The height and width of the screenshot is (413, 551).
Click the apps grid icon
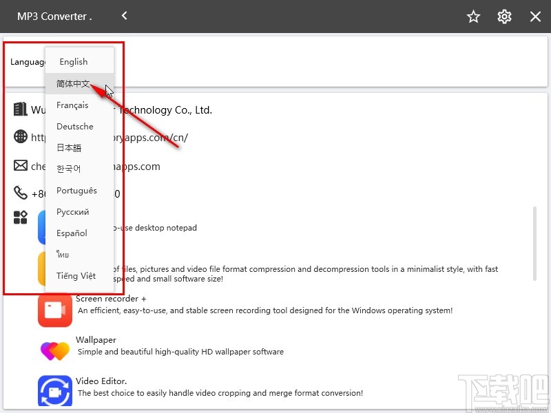click(21, 218)
